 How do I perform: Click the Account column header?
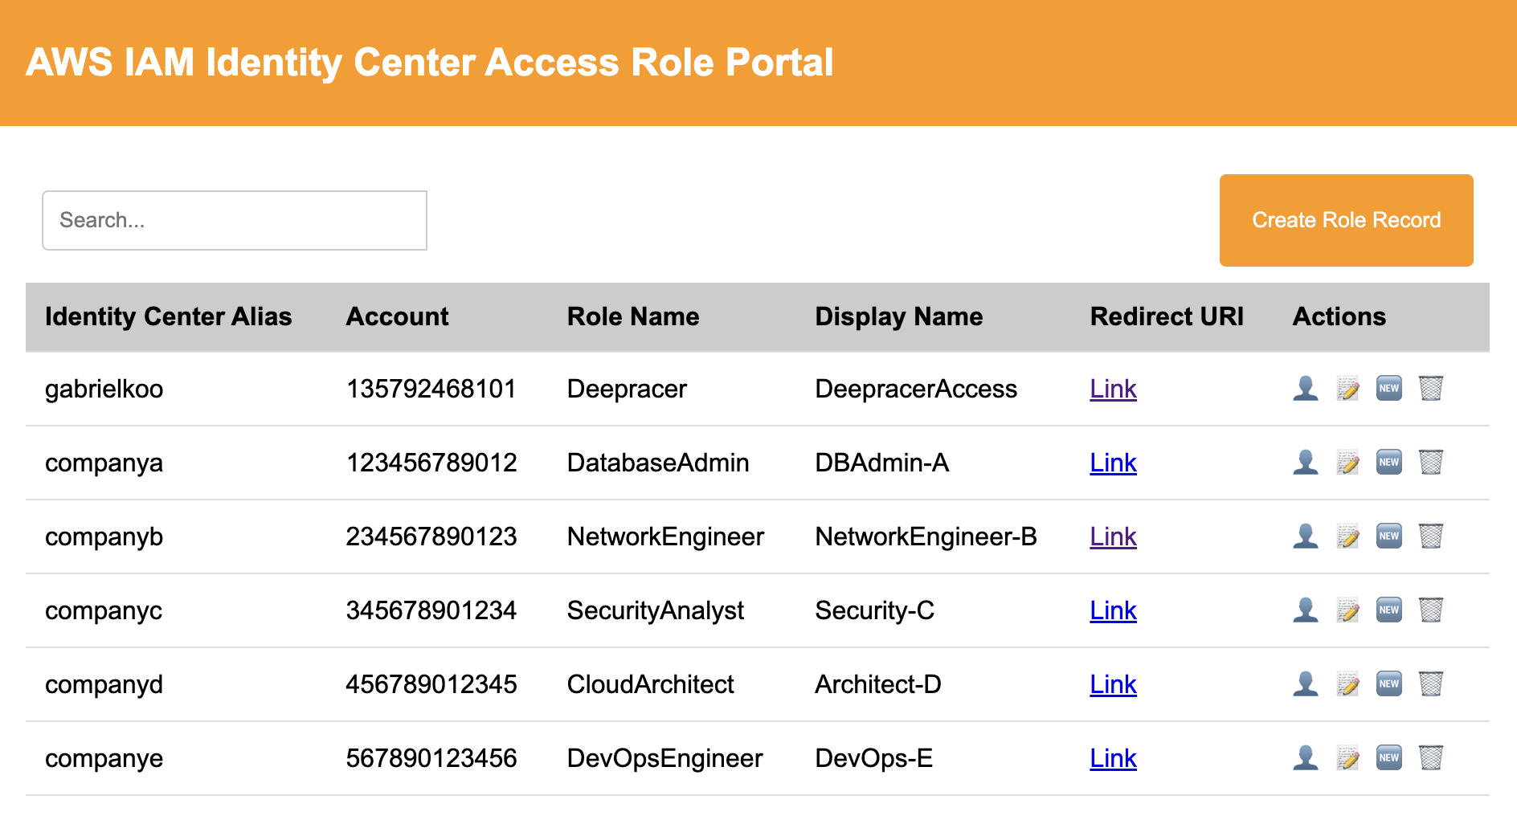coord(397,316)
